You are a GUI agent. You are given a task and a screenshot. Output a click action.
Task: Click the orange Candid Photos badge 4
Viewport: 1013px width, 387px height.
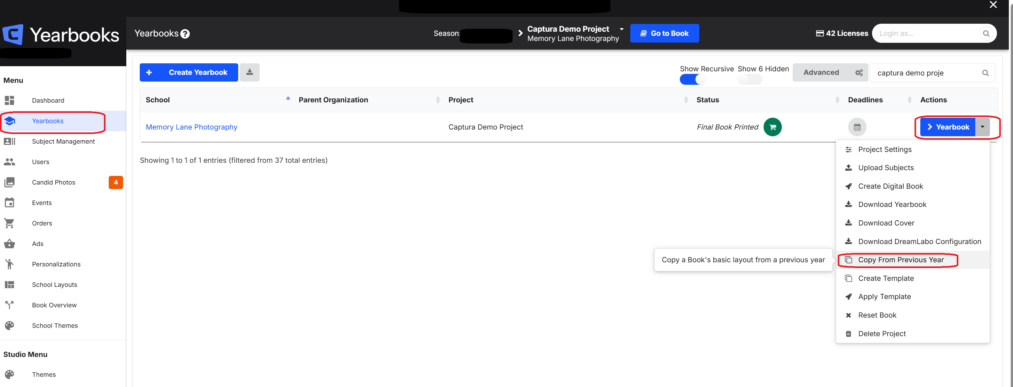point(116,182)
